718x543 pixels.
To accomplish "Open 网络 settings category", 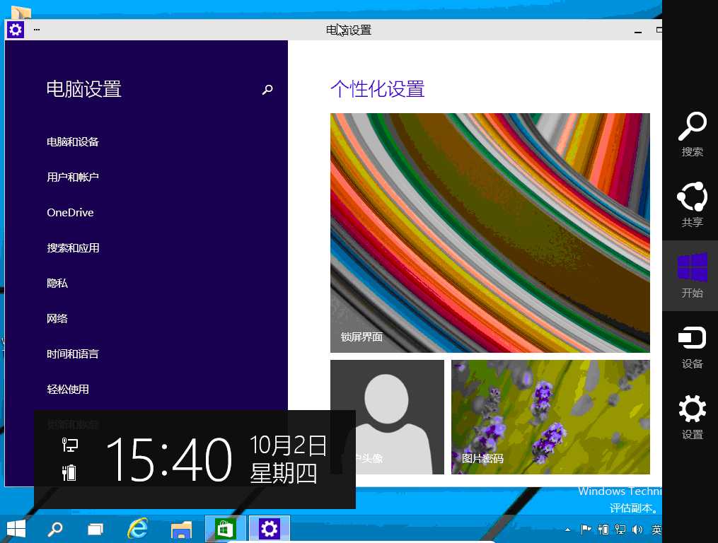I will click(x=57, y=319).
